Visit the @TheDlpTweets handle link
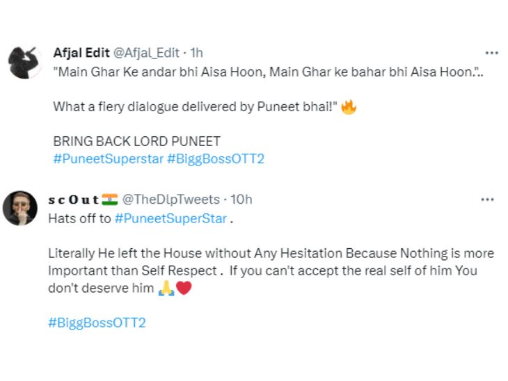508x381 pixels. [x=171, y=200]
